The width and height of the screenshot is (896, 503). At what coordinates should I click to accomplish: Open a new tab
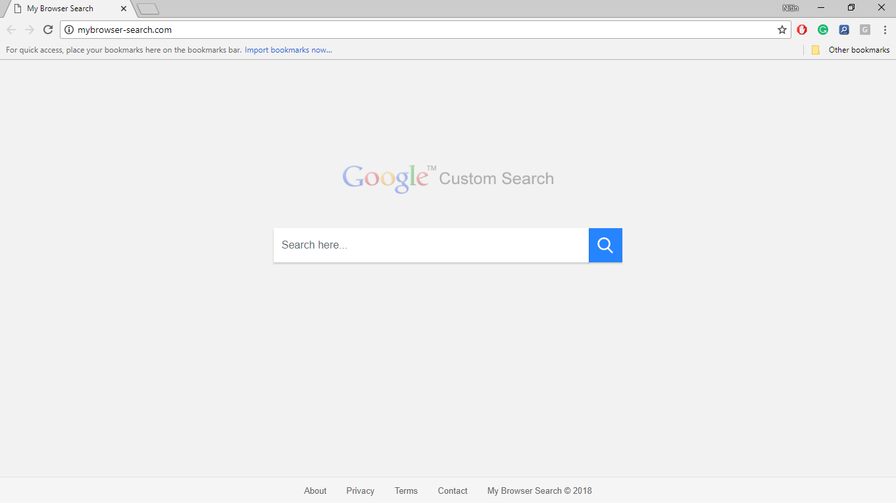pyautogui.click(x=147, y=9)
